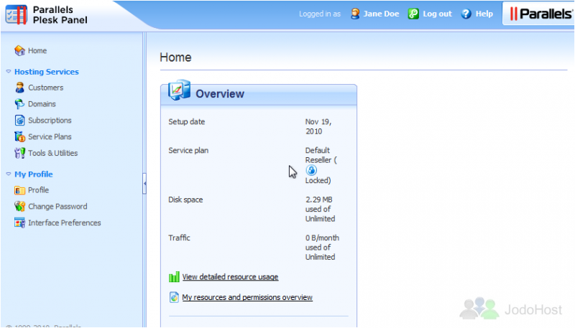Click the Parallels brand logo top right
This screenshot has width=575, height=328.
540,14
